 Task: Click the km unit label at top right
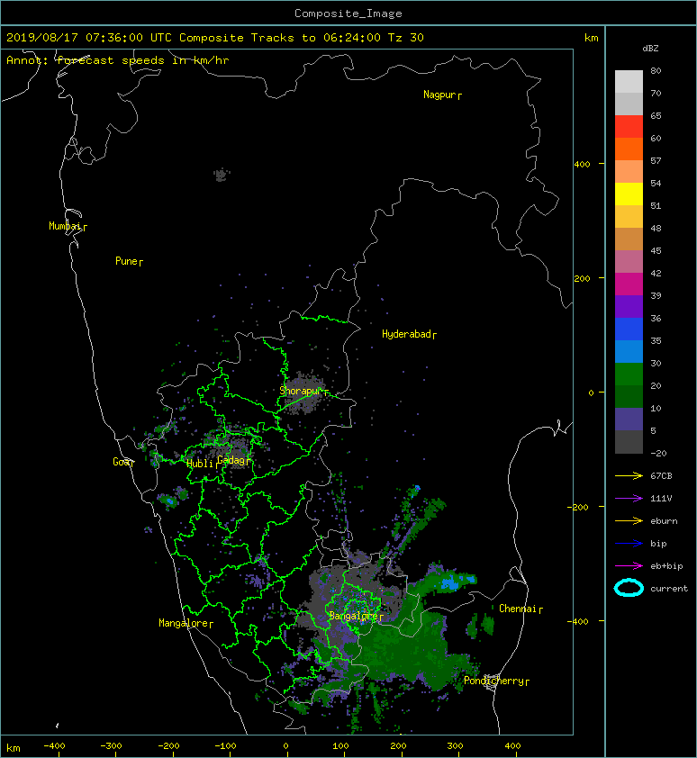click(591, 38)
